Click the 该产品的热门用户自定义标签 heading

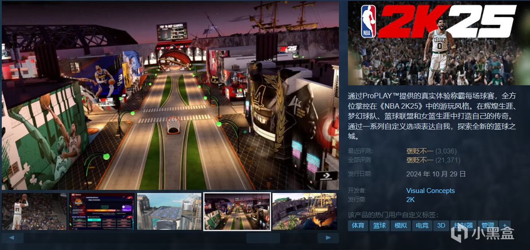[393, 215]
